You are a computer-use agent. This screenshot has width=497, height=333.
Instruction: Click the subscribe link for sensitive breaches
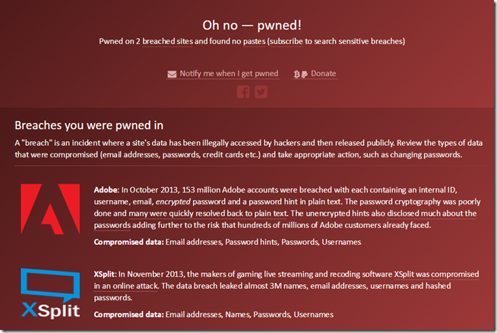286,42
